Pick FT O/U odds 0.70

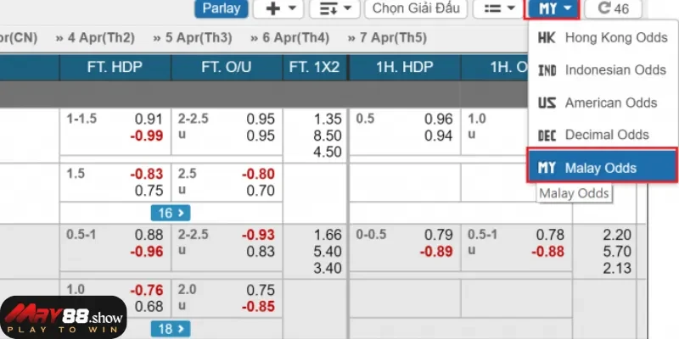click(261, 191)
